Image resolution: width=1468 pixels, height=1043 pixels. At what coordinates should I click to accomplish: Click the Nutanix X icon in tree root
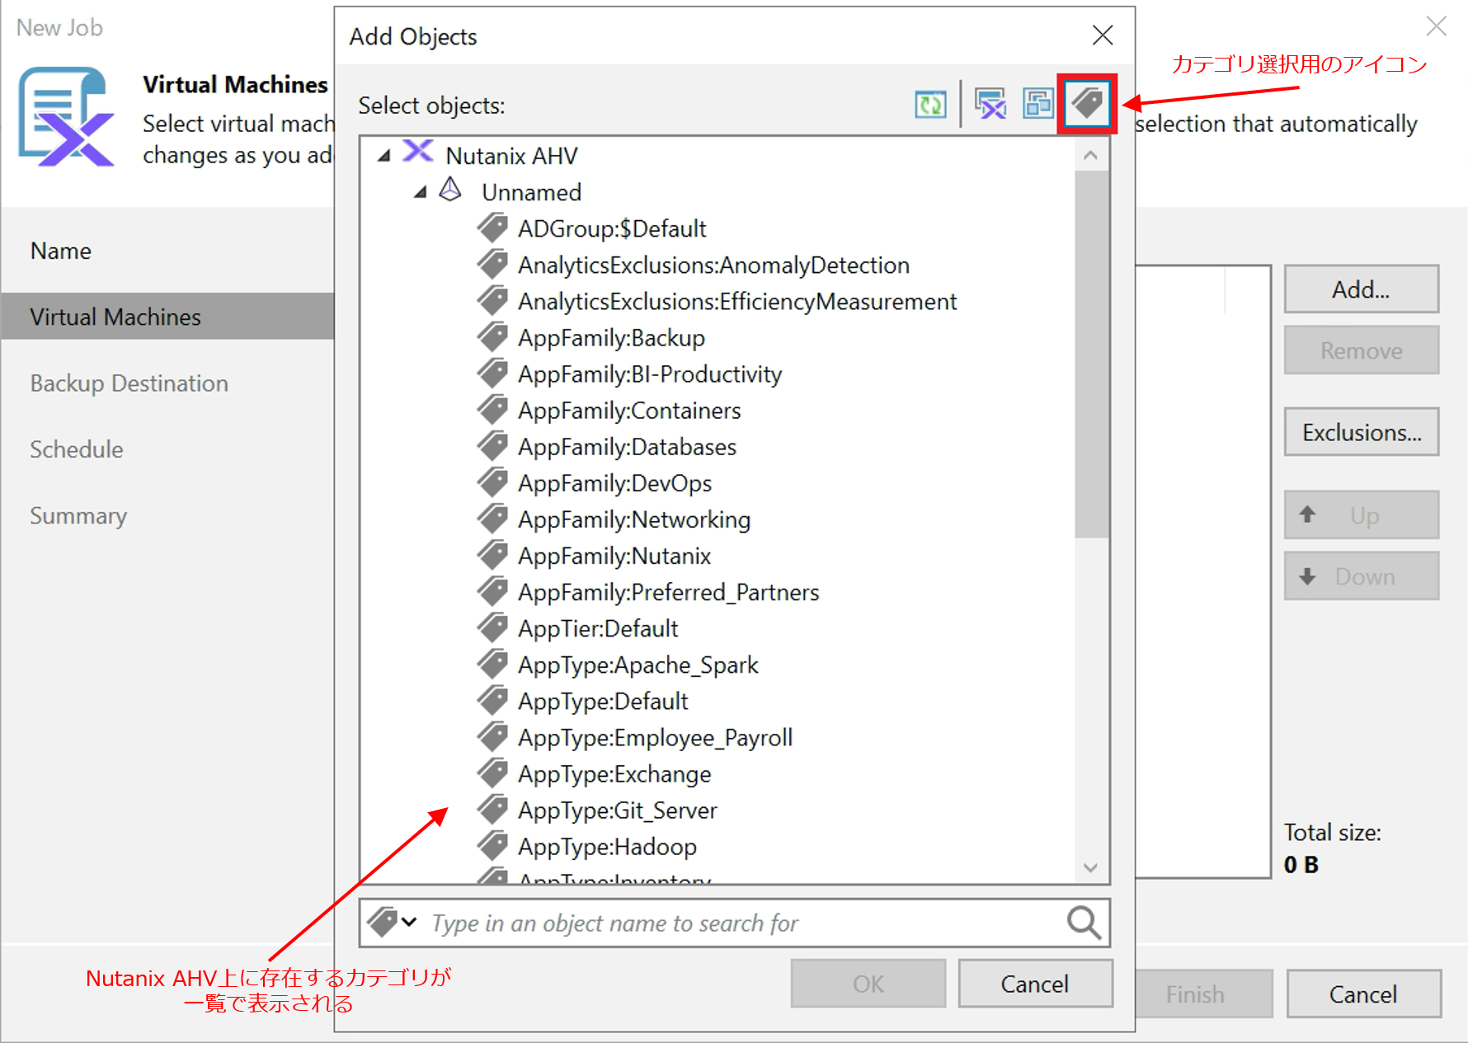pos(418,152)
